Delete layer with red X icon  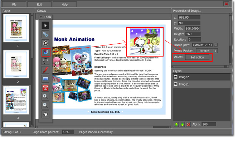188,125
